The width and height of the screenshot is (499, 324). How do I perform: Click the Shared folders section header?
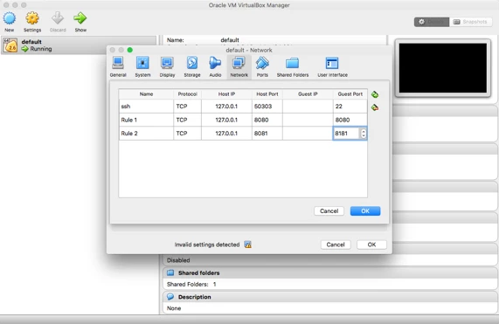click(330, 272)
